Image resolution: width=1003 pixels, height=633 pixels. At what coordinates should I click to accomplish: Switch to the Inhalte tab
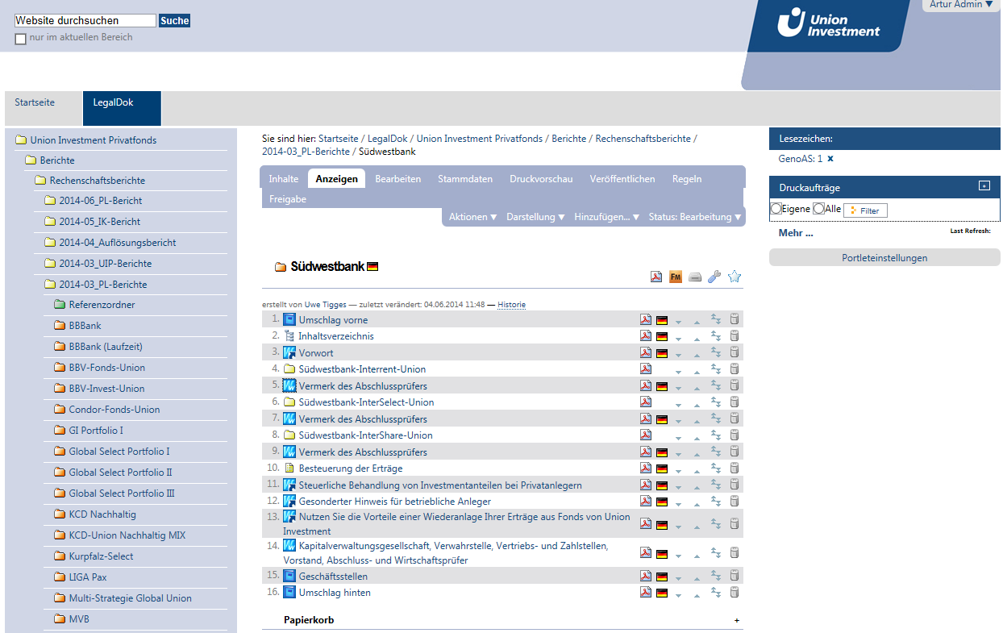[x=284, y=179]
